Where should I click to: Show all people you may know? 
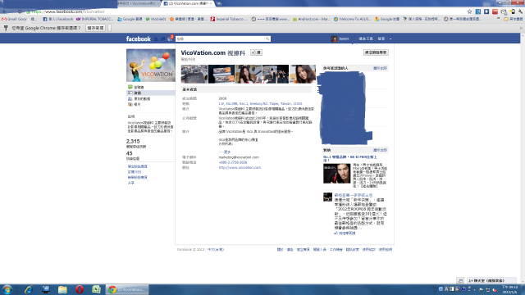(380, 68)
